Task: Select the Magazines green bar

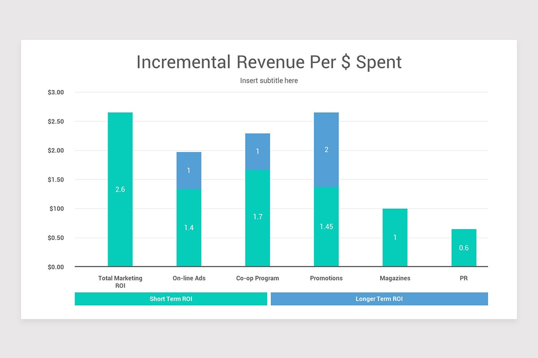Action: (x=395, y=238)
